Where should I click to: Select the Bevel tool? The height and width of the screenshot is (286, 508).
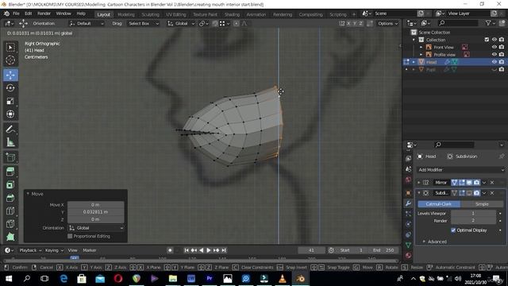point(10,198)
